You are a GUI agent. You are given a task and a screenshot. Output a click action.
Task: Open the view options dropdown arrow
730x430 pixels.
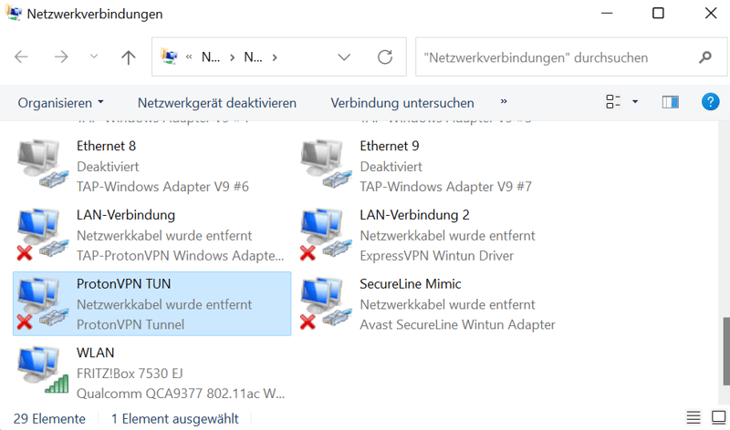(635, 102)
